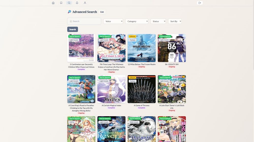This screenshot has width=254, height=142.
Task: Open the Sort By dropdown
Action: pyautogui.click(x=175, y=21)
